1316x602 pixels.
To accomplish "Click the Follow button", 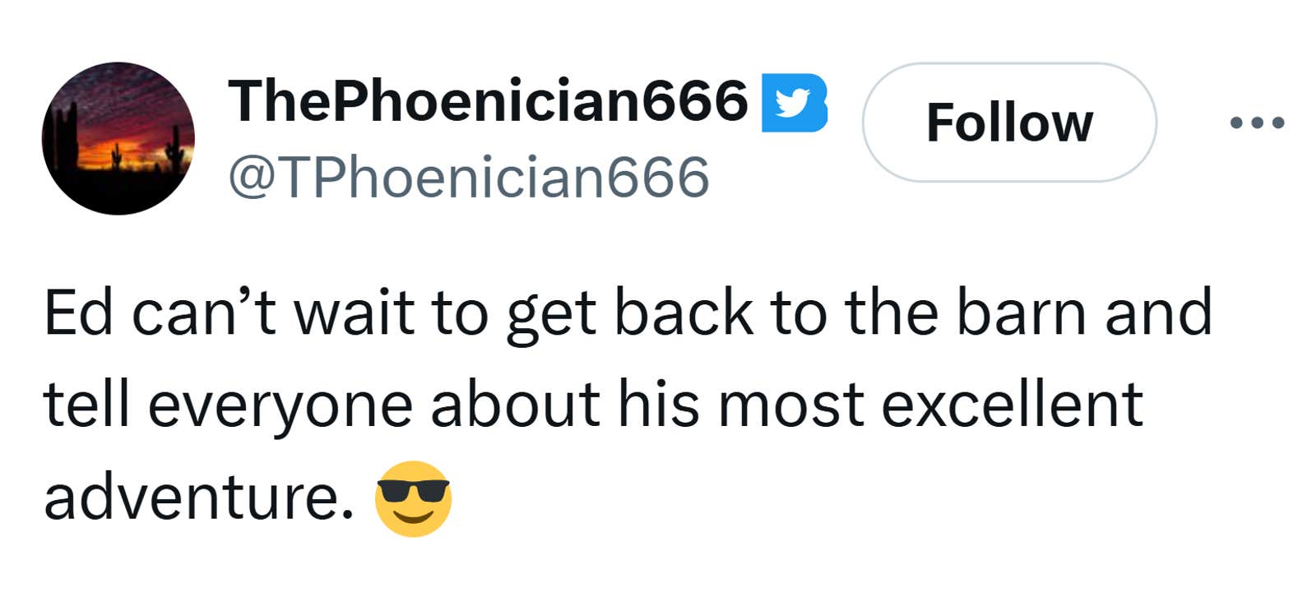I will tap(1009, 123).
